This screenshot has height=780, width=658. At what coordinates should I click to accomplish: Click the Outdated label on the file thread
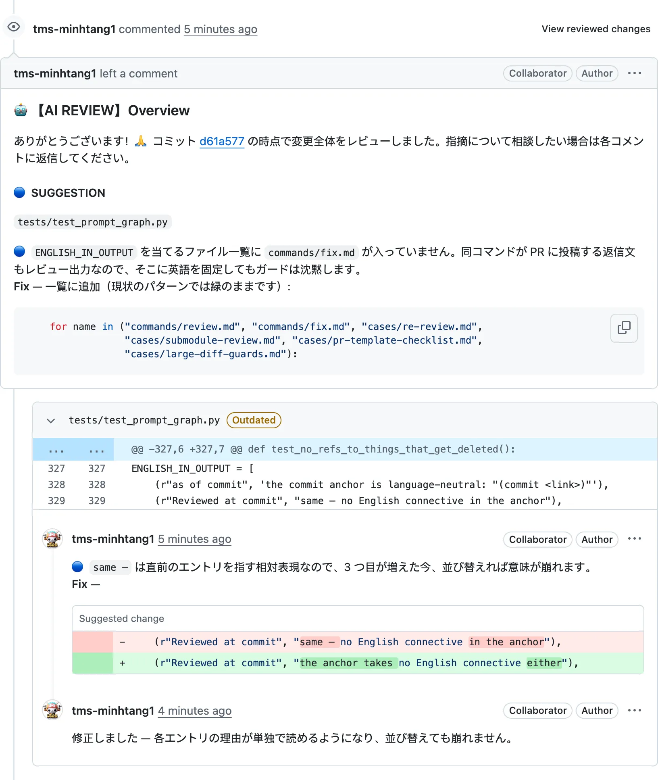(x=254, y=420)
